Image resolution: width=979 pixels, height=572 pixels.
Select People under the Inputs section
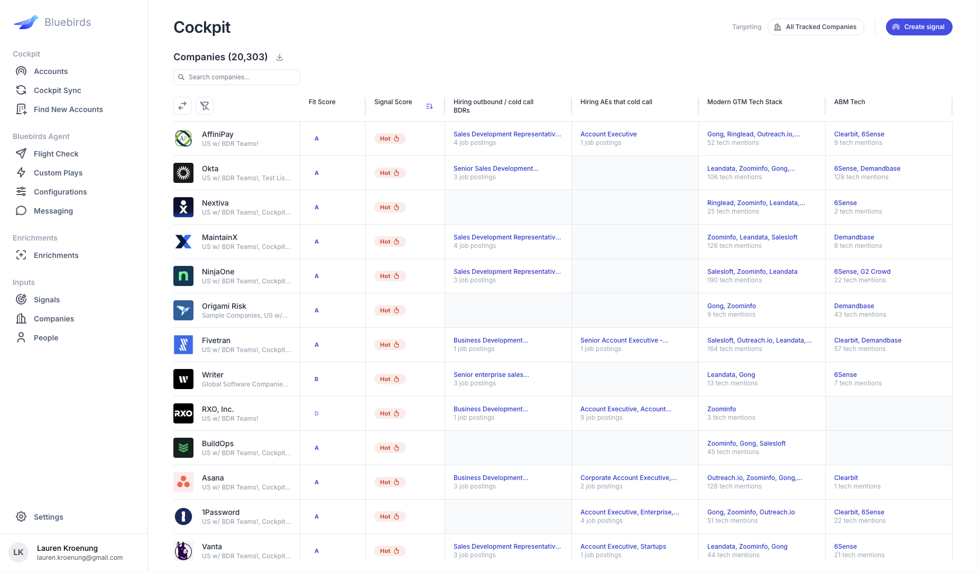(45, 337)
